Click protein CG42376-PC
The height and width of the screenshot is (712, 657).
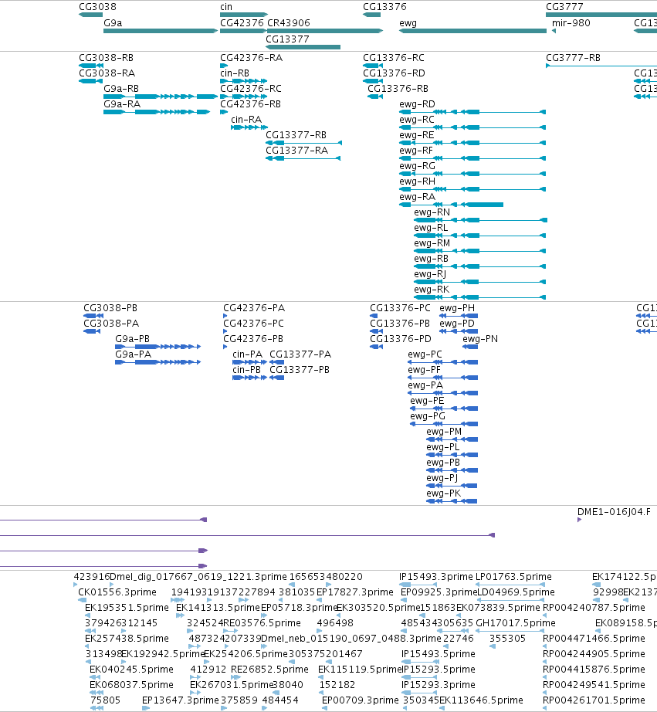(253, 324)
